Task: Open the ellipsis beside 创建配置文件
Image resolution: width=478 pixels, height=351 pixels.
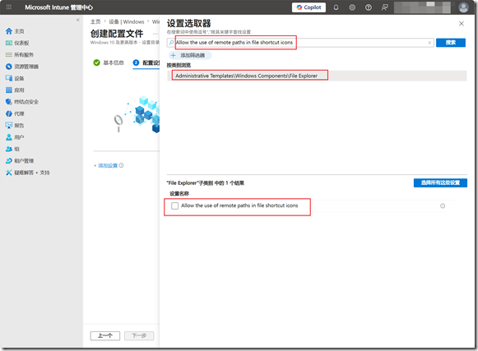Action: tap(155, 34)
